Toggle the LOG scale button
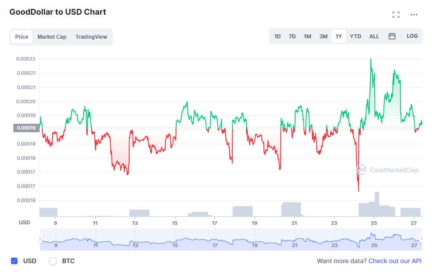Viewport: 433px width, 272px height. 412,36
